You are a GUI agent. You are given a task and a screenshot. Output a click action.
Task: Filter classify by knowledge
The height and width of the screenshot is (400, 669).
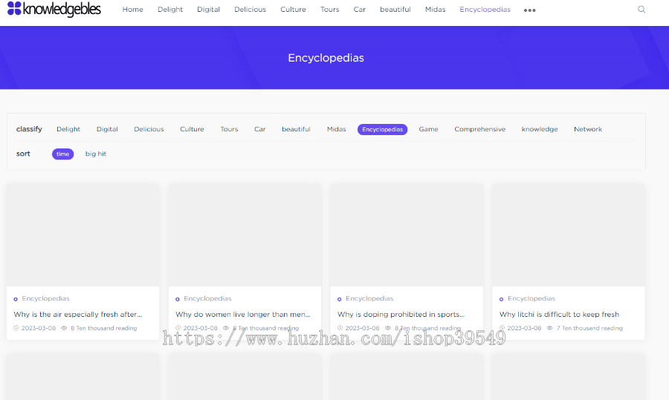[x=540, y=129]
